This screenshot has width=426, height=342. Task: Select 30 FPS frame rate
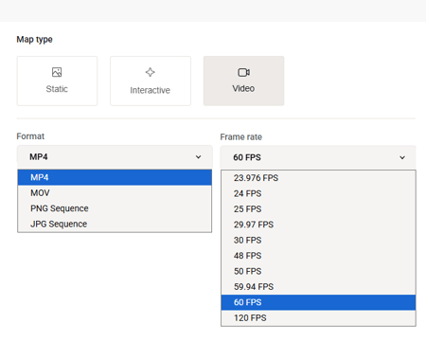coord(318,241)
